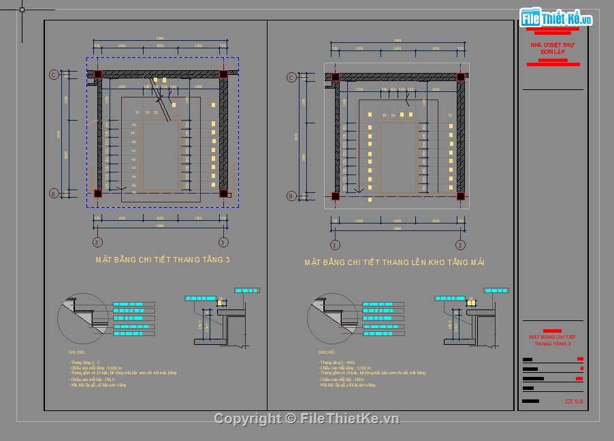Select grid bubble 3 below the left plan

(x=223, y=242)
